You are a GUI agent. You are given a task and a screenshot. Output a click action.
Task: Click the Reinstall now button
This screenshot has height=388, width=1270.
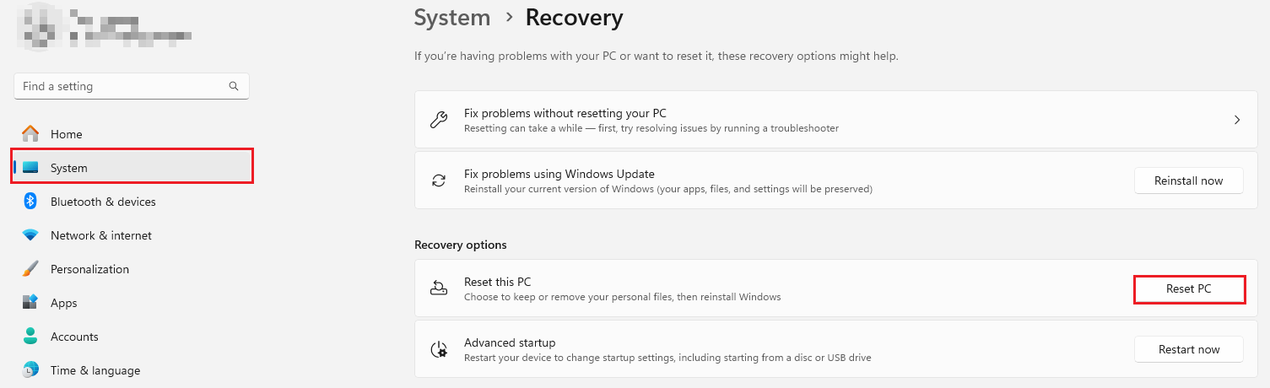click(1188, 181)
